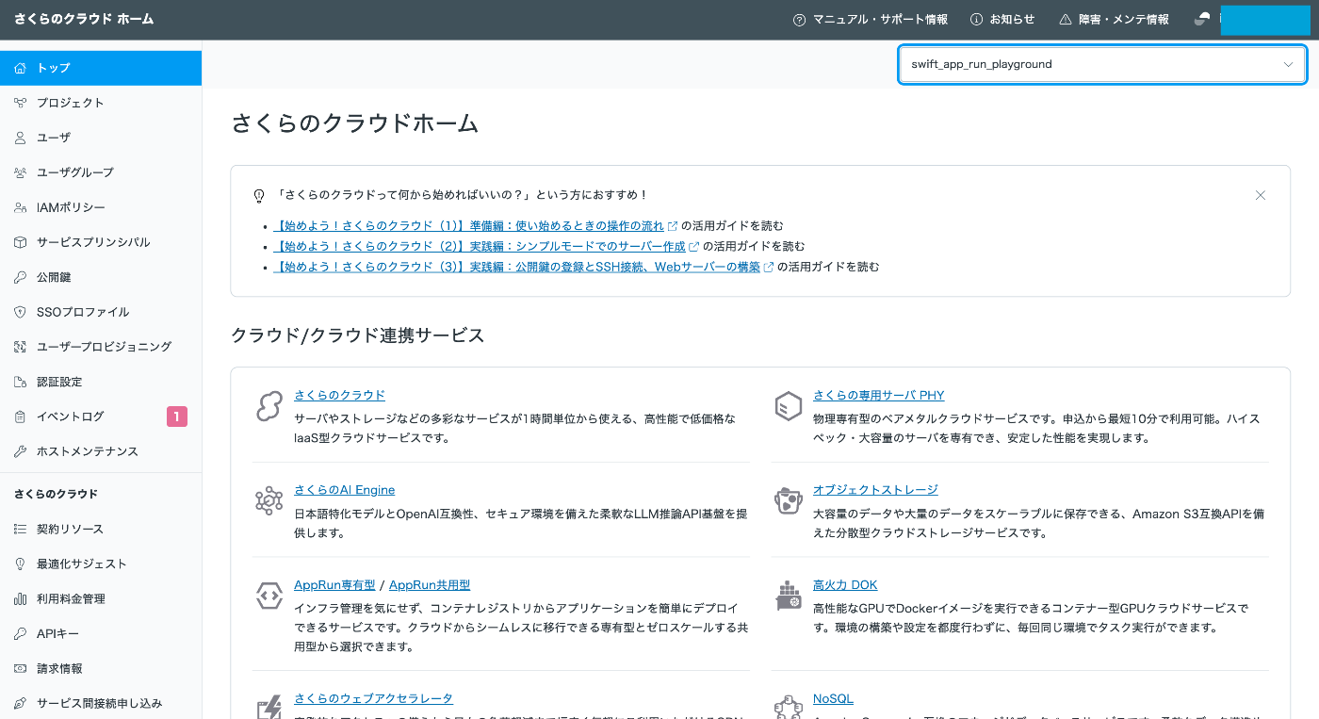This screenshot has width=1319, height=719.
Task: Click the SSOプロファイル shield icon
Action: 20,312
